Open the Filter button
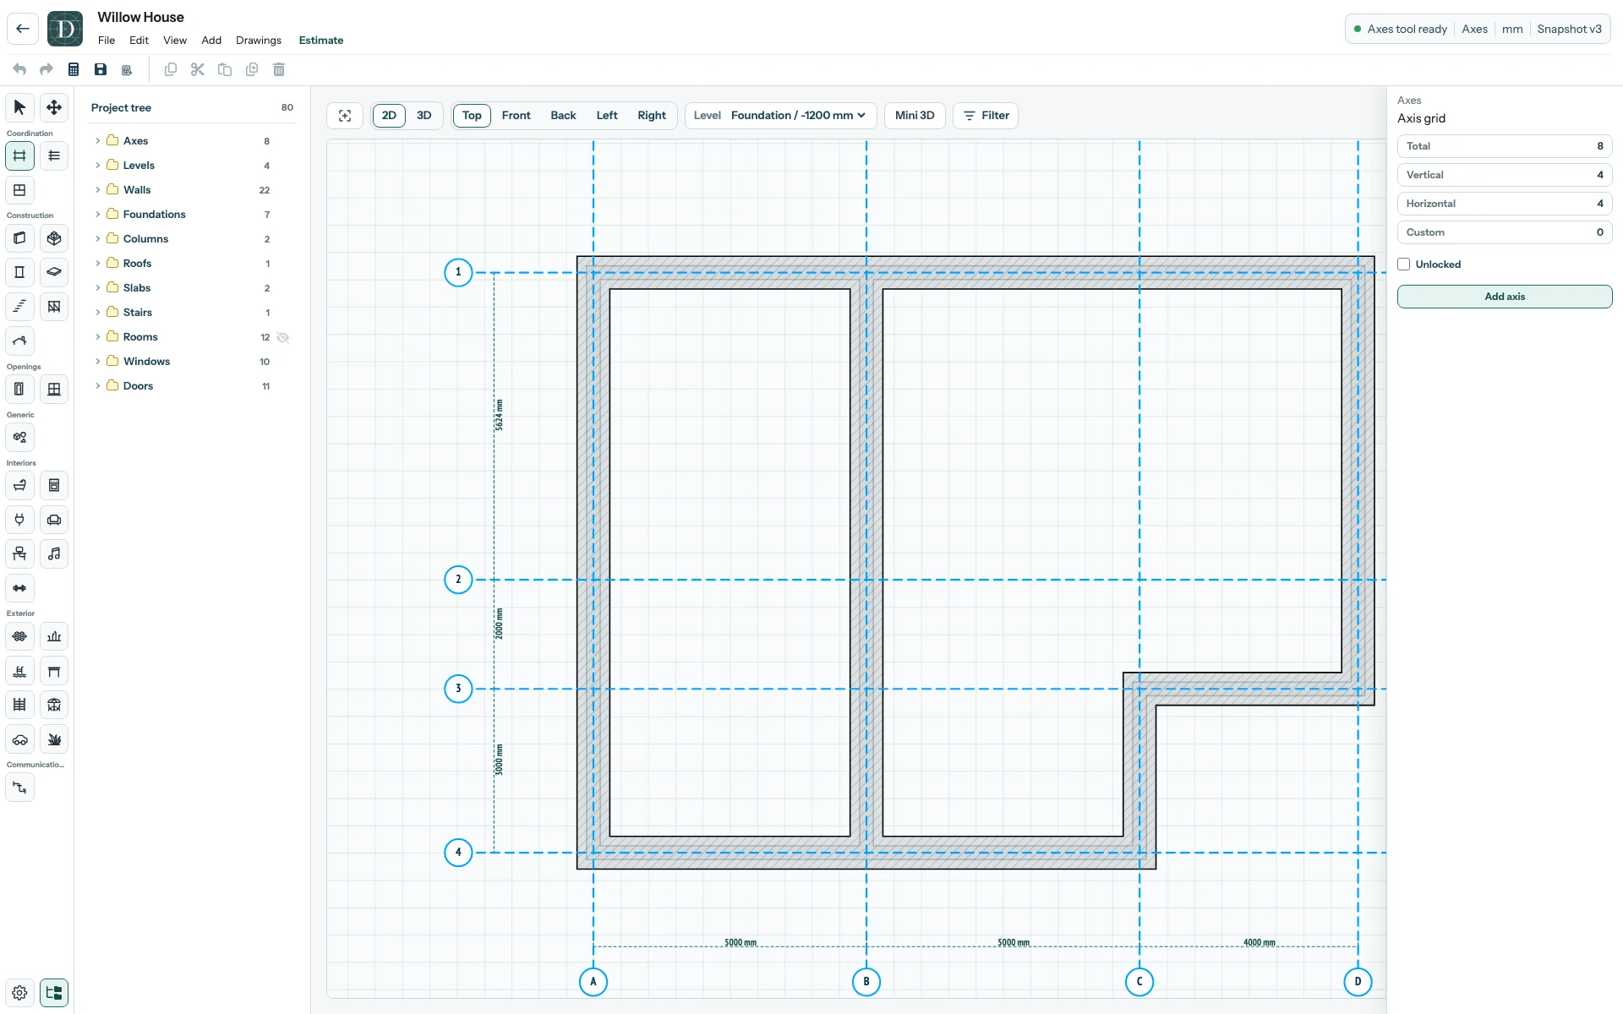The width and height of the screenshot is (1623, 1014). (x=986, y=116)
